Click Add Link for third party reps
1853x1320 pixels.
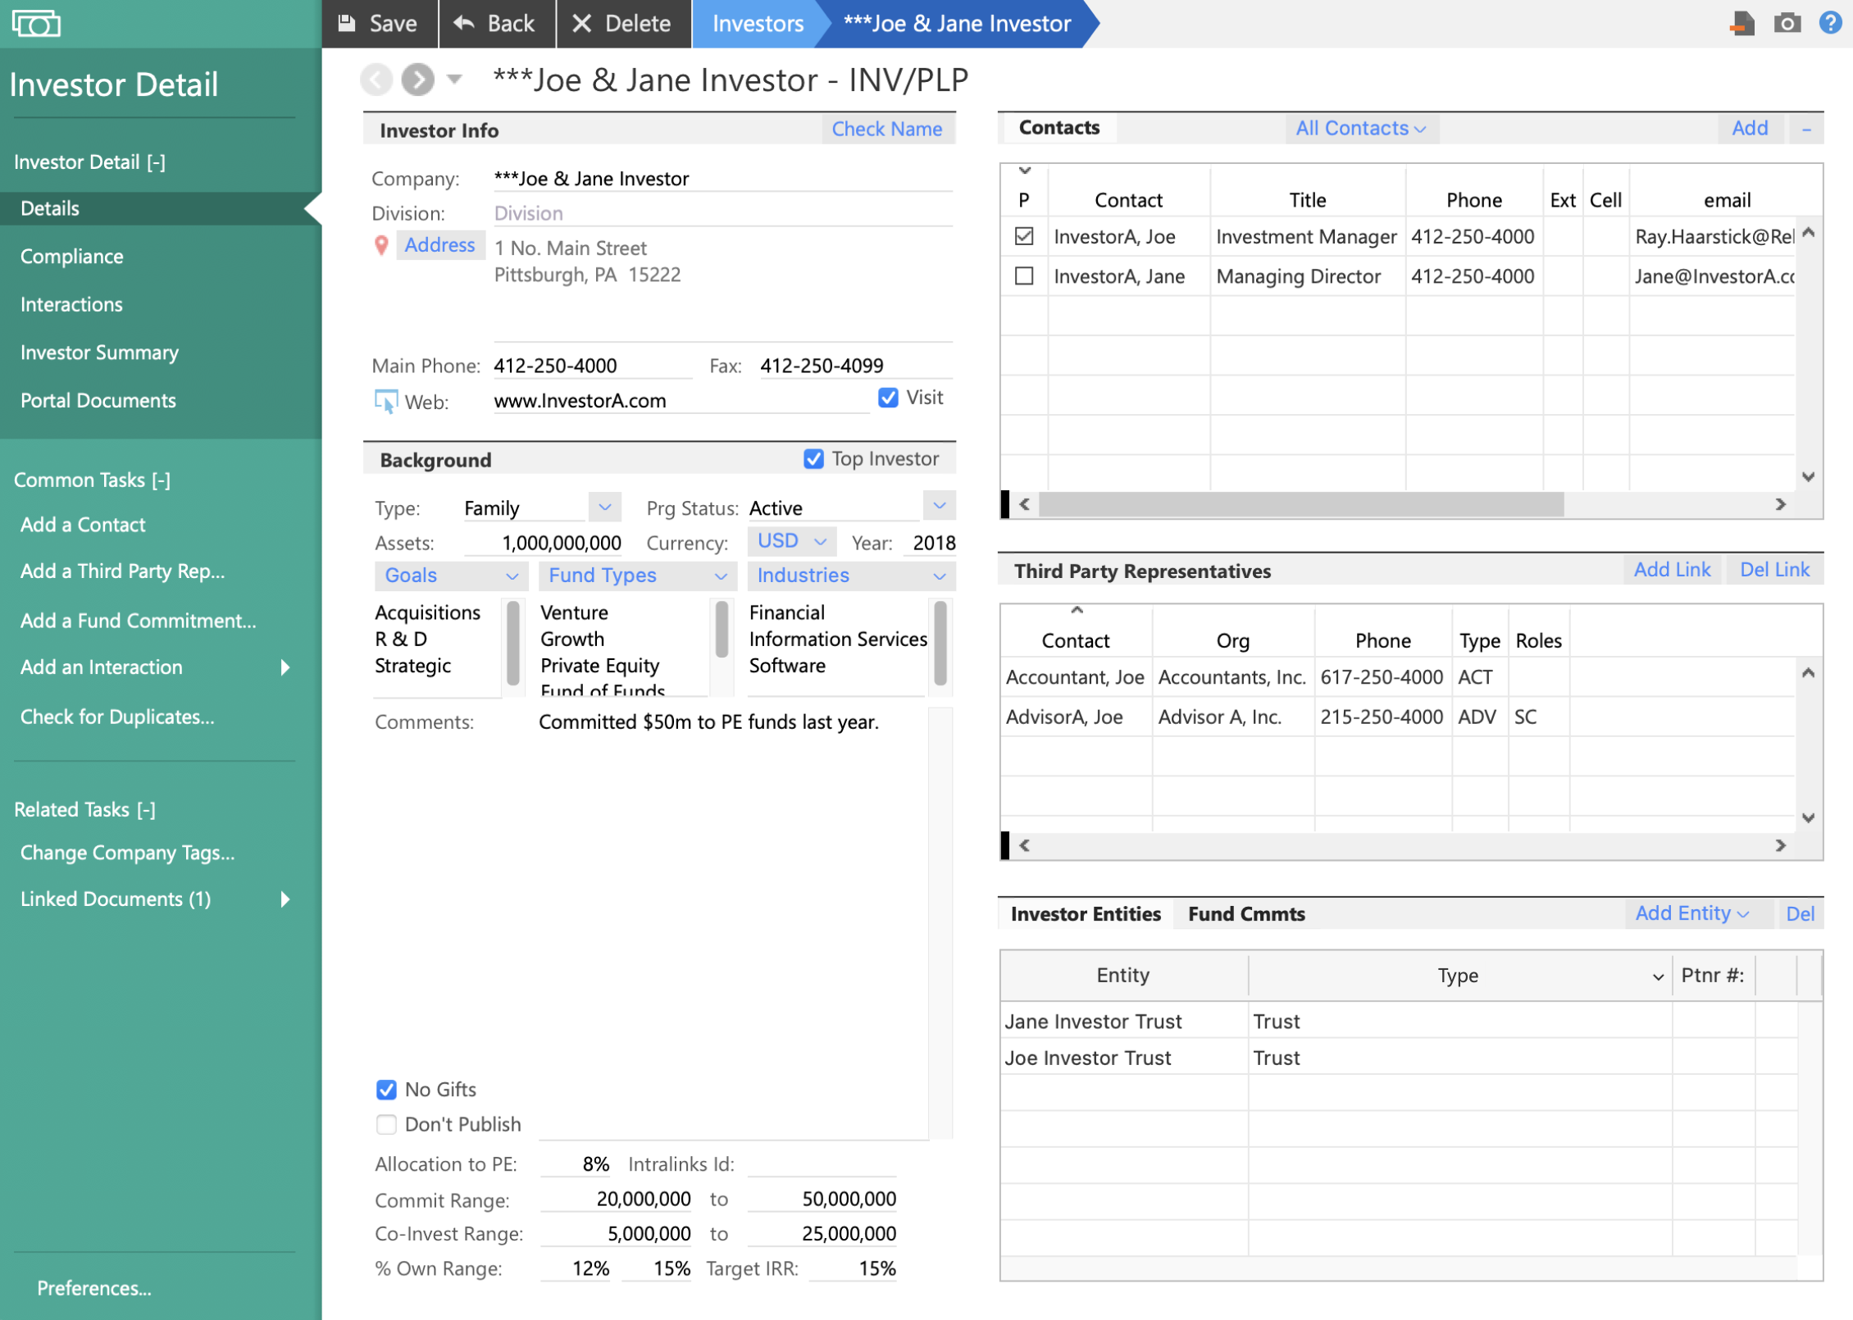(1672, 570)
